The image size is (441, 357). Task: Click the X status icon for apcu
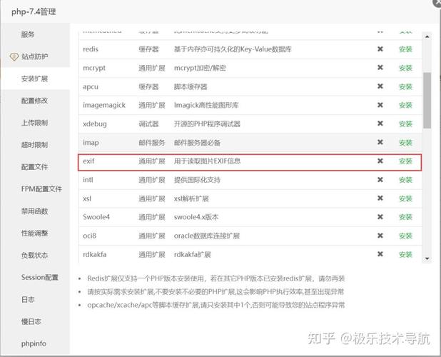pos(380,86)
